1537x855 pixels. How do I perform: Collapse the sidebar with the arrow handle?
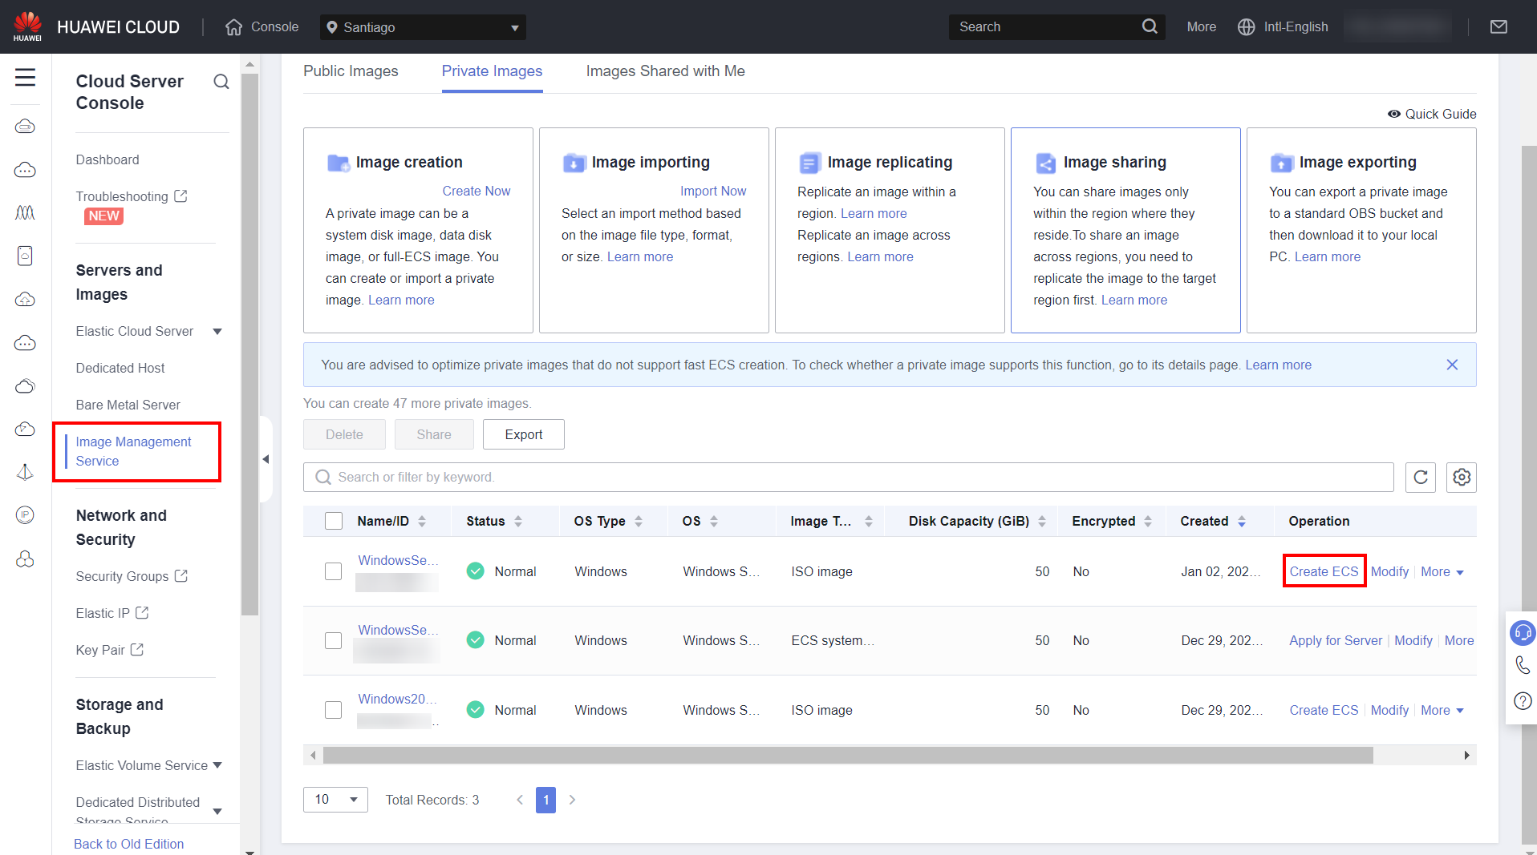266,459
